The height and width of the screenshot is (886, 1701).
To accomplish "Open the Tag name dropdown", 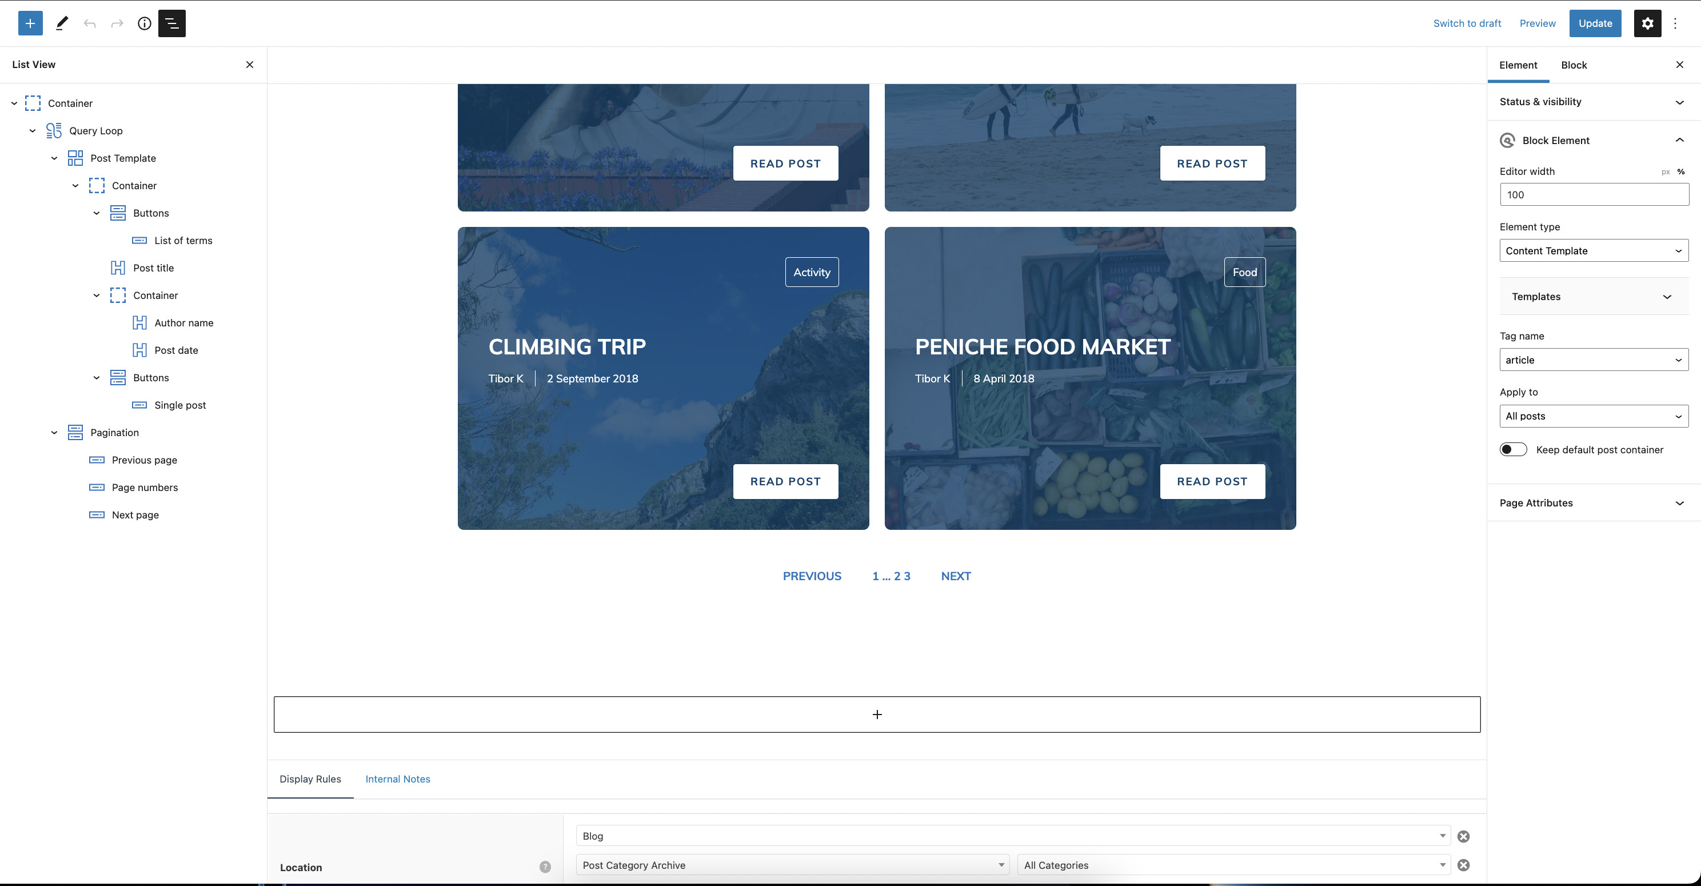I will pos(1594,360).
